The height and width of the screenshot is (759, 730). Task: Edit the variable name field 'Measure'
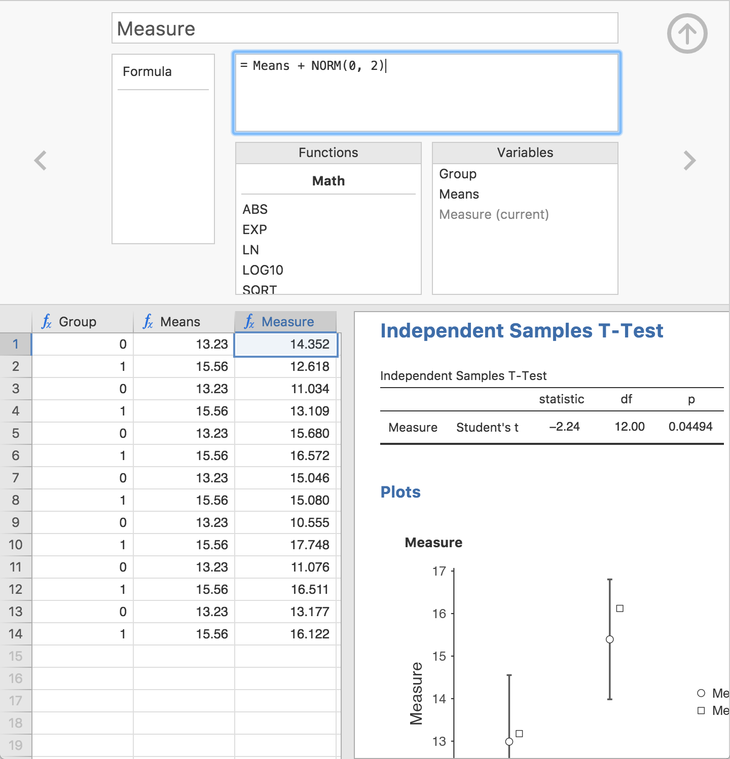coord(364,28)
